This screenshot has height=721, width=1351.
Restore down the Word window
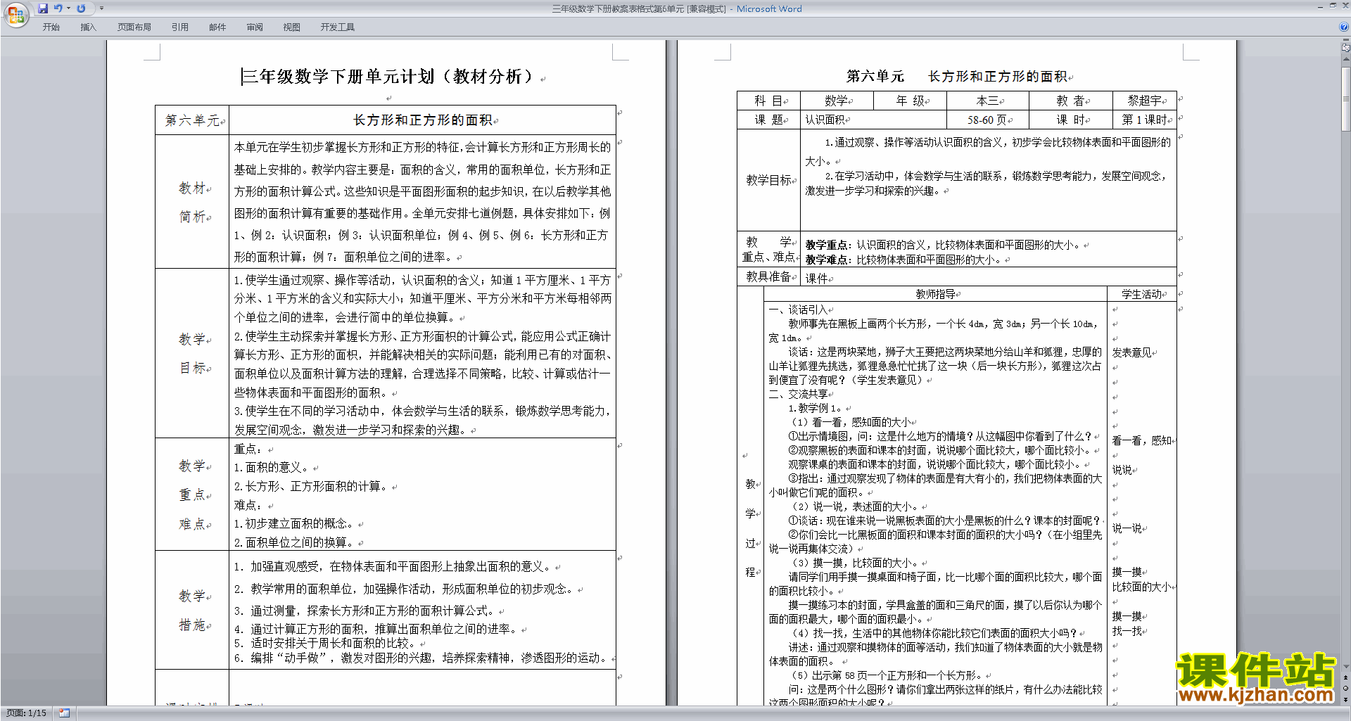[1333, 6]
